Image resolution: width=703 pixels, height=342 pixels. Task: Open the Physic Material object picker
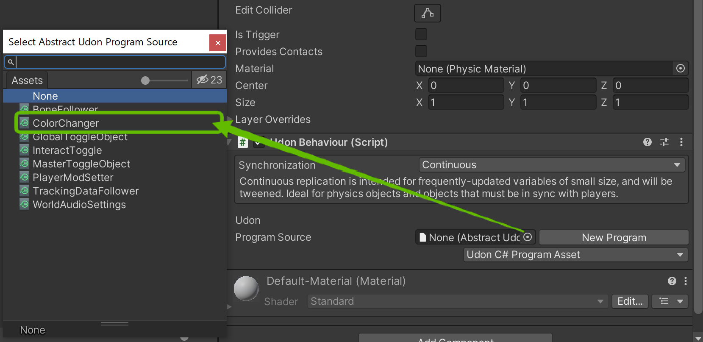click(x=680, y=69)
